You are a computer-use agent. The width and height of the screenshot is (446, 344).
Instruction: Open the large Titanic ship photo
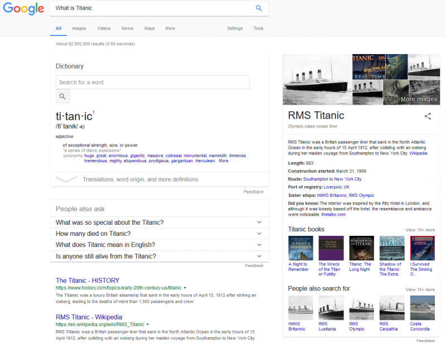tap(317, 79)
